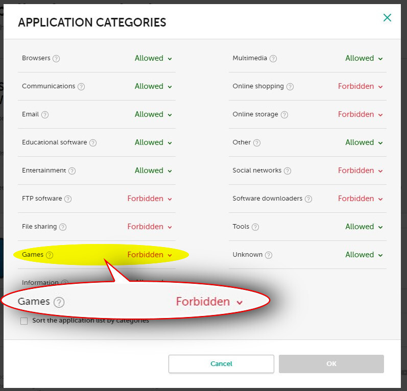Show help for Online shopping category
This screenshot has width=407, height=391.
pyautogui.click(x=290, y=87)
